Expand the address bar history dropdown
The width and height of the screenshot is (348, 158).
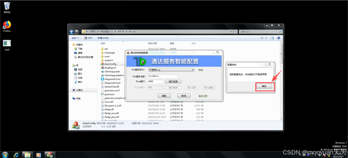click(x=232, y=31)
